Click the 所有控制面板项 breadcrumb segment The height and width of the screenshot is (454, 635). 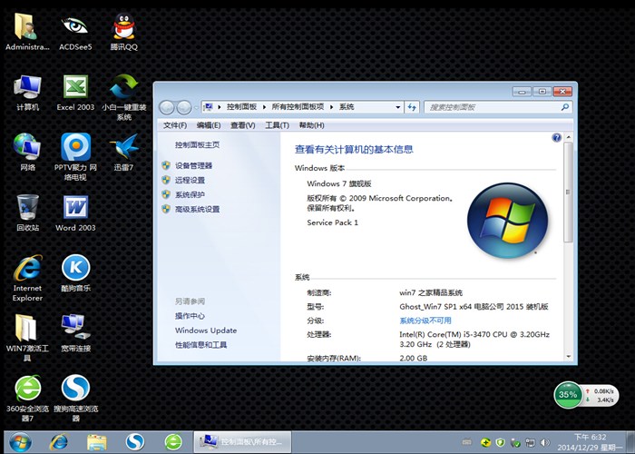click(298, 107)
